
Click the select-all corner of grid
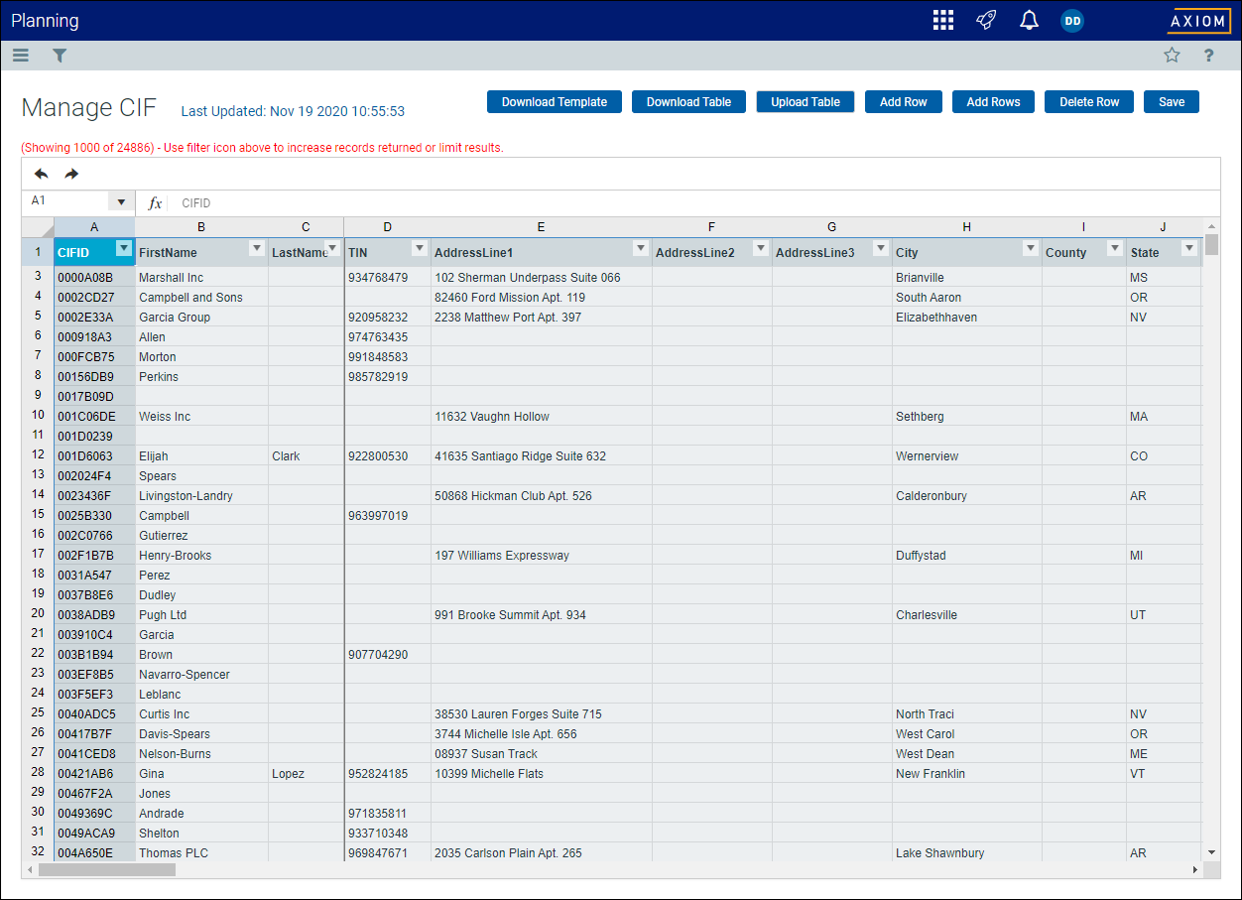(x=38, y=227)
